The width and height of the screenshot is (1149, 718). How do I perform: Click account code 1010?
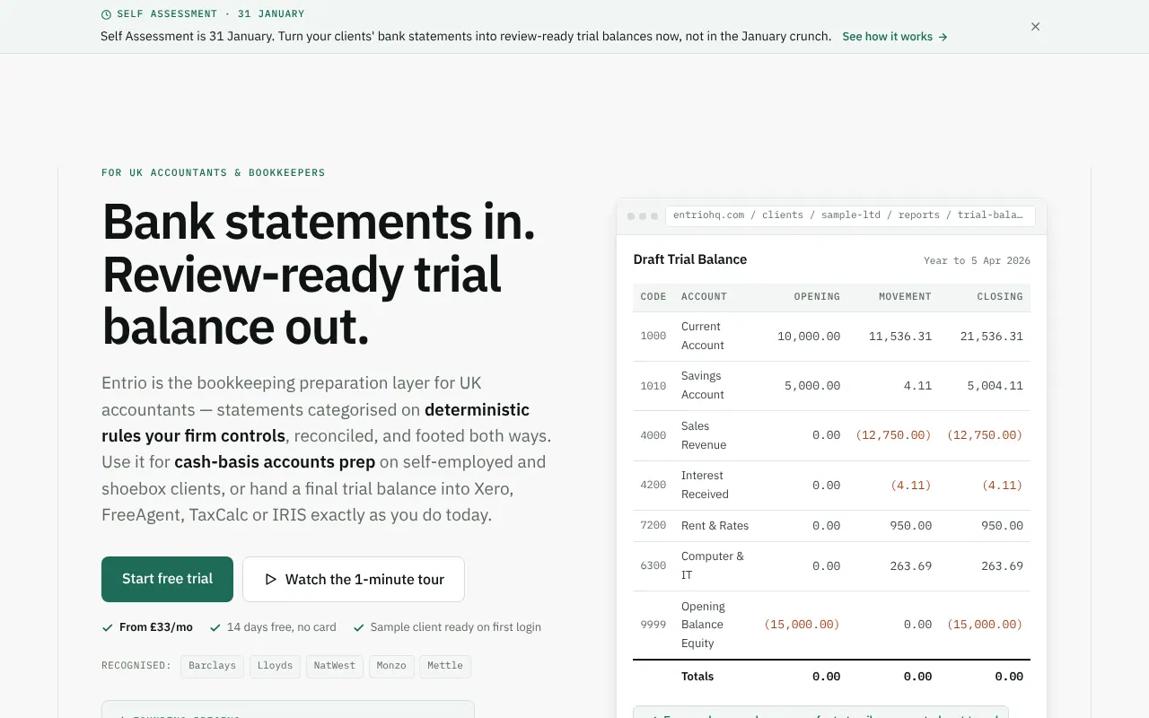tap(653, 386)
